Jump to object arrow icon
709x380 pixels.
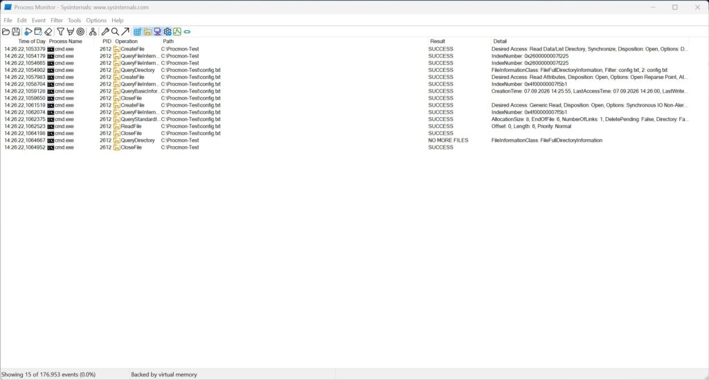coord(125,32)
